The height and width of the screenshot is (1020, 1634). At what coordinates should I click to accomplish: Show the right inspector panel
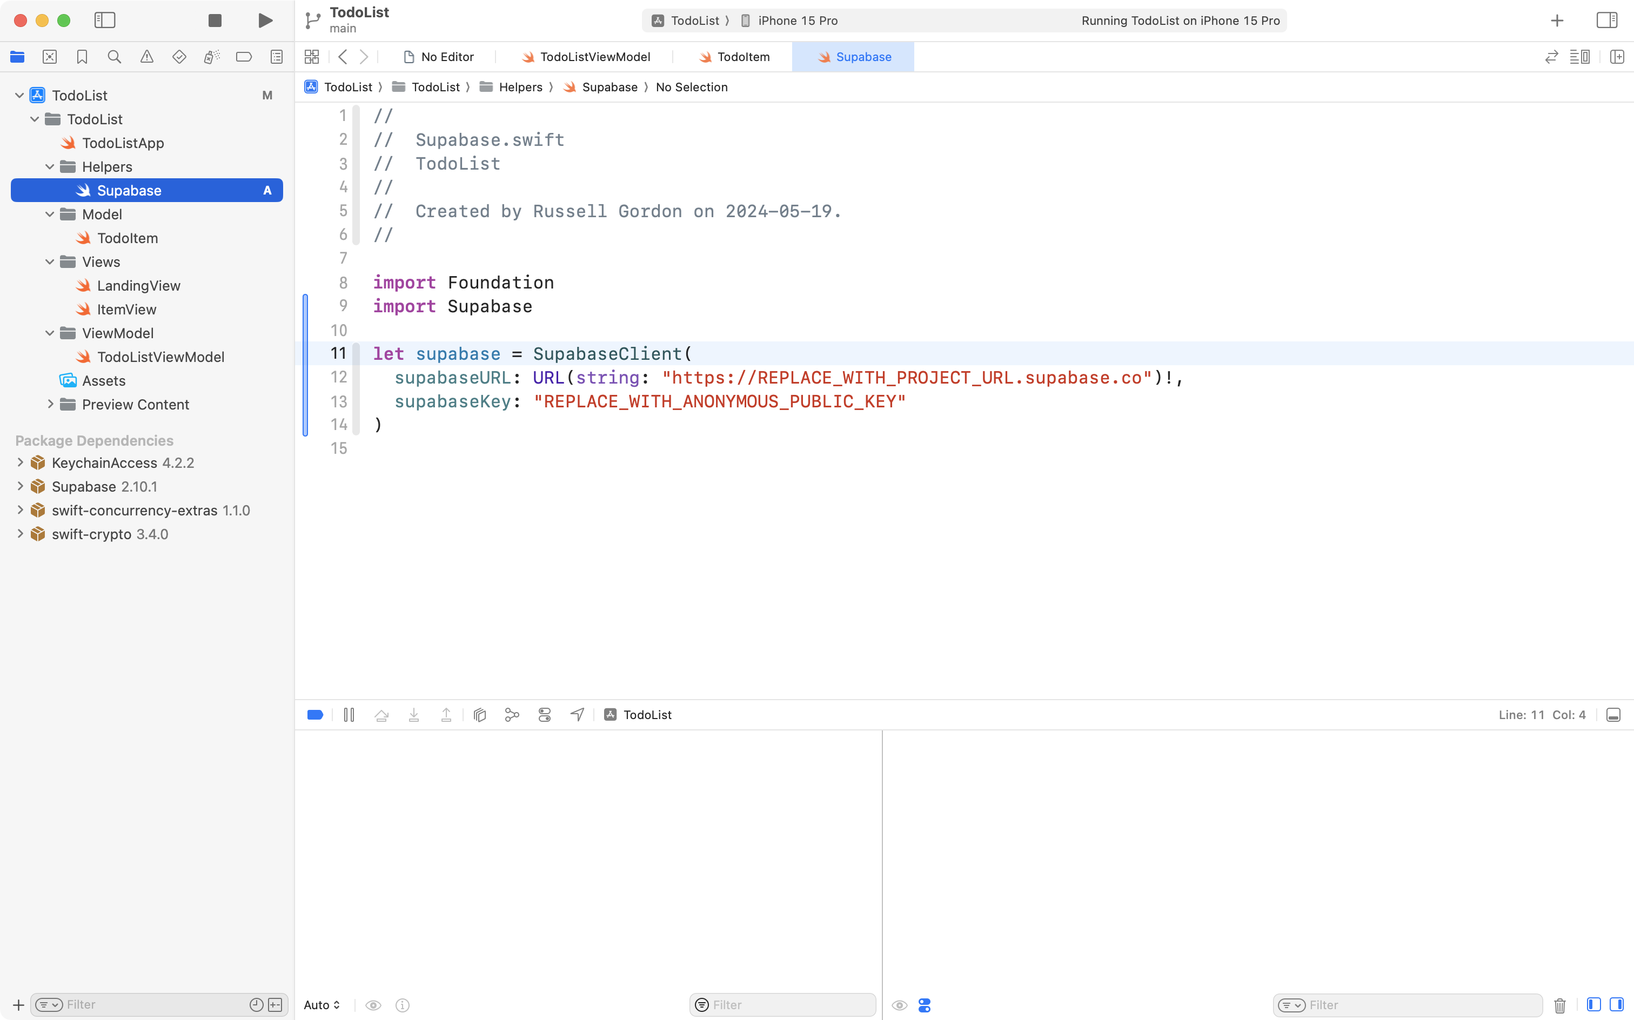[1606, 20]
